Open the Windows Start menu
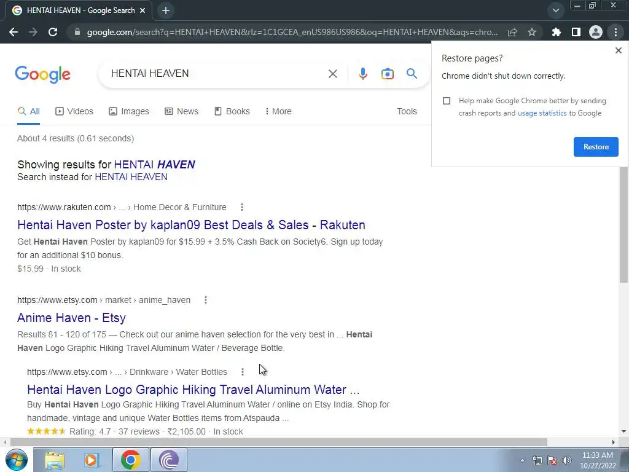The width and height of the screenshot is (629, 472). pos(17,460)
